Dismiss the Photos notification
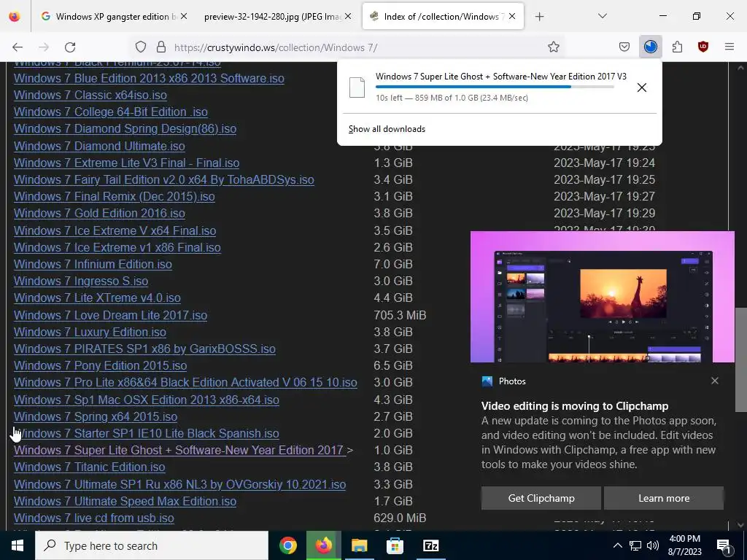This screenshot has width=747, height=560. 715,381
